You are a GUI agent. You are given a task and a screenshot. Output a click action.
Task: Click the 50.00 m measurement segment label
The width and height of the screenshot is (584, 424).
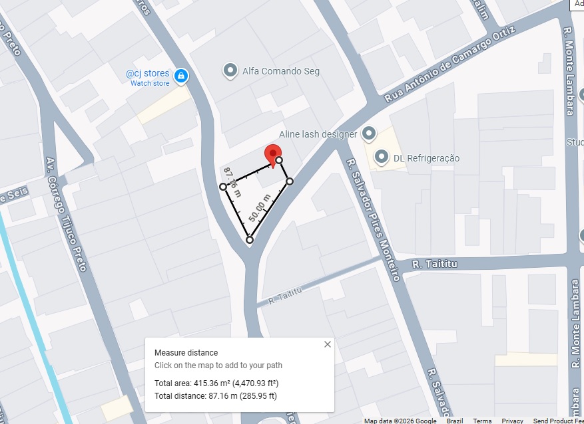point(260,208)
